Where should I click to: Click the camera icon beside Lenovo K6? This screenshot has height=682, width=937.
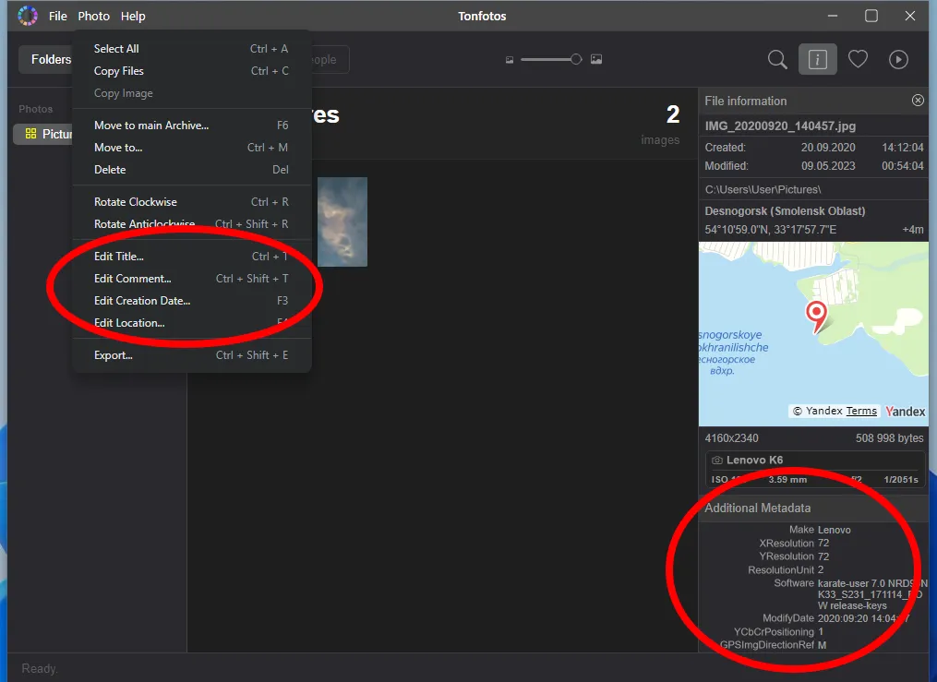[716, 460]
